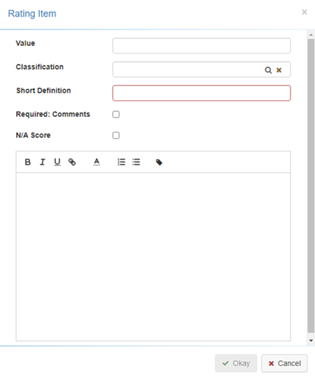Image resolution: width=315 pixels, height=378 pixels.
Task: Click into the Value input field
Action: coord(202,45)
